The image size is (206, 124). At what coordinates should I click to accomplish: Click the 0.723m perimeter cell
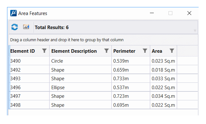(131, 96)
